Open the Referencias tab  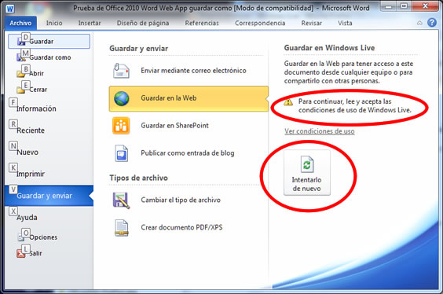[x=202, y=23]
